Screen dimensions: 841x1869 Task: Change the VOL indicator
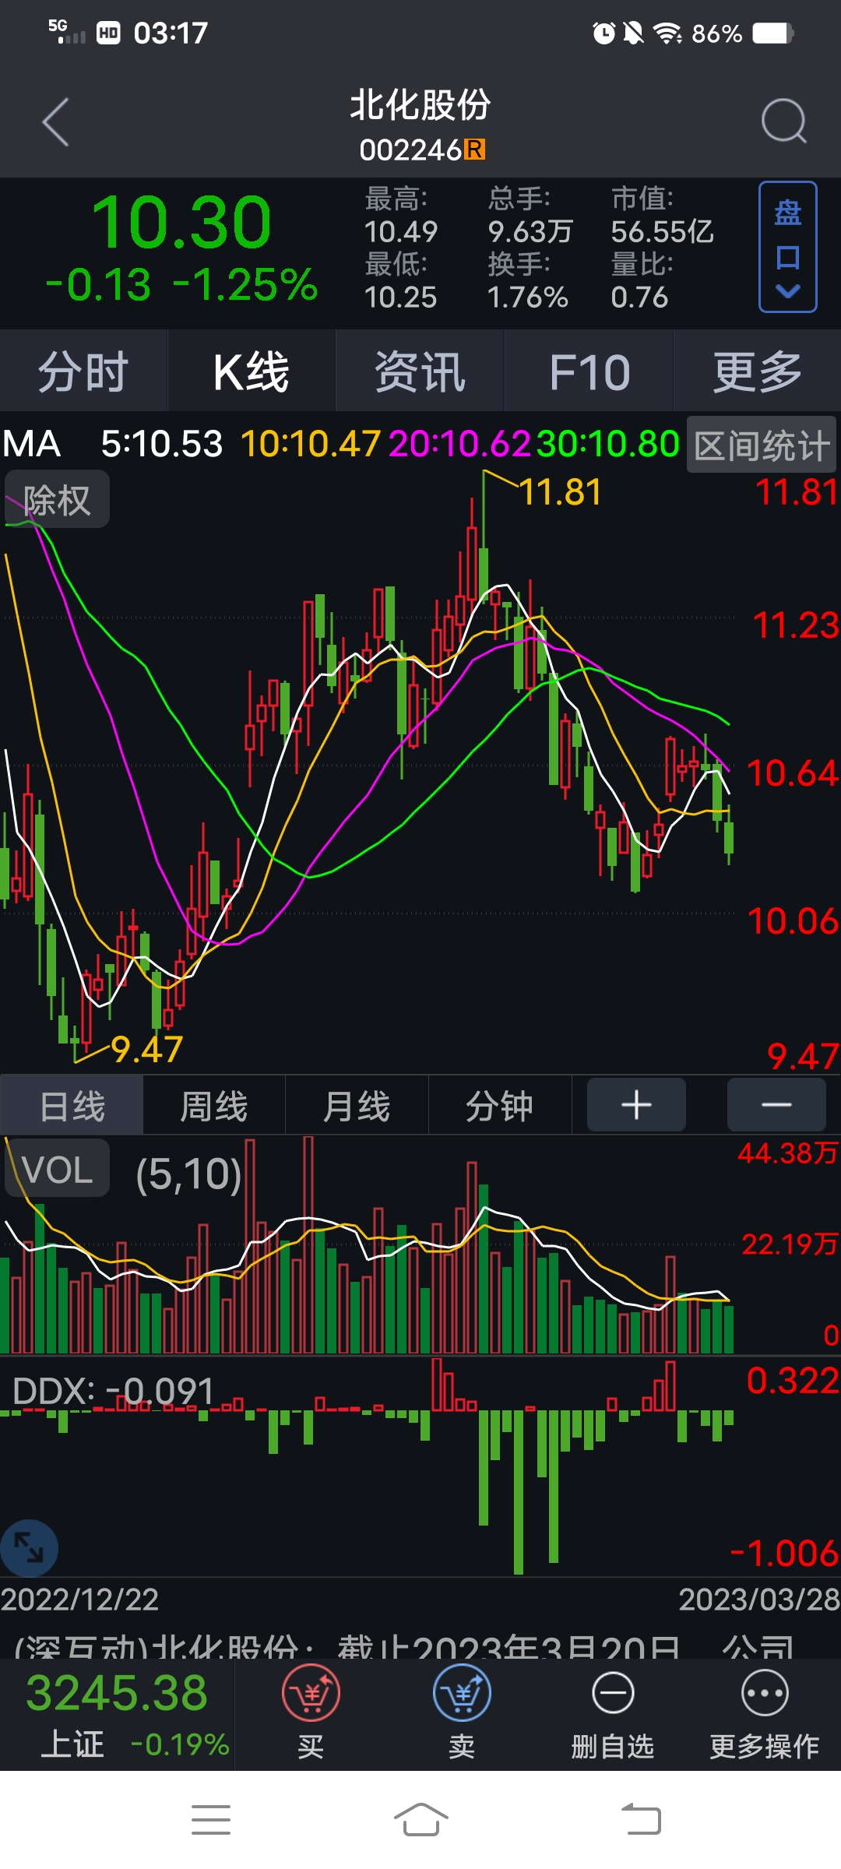pyautogui.click(x=57, y=1169)
